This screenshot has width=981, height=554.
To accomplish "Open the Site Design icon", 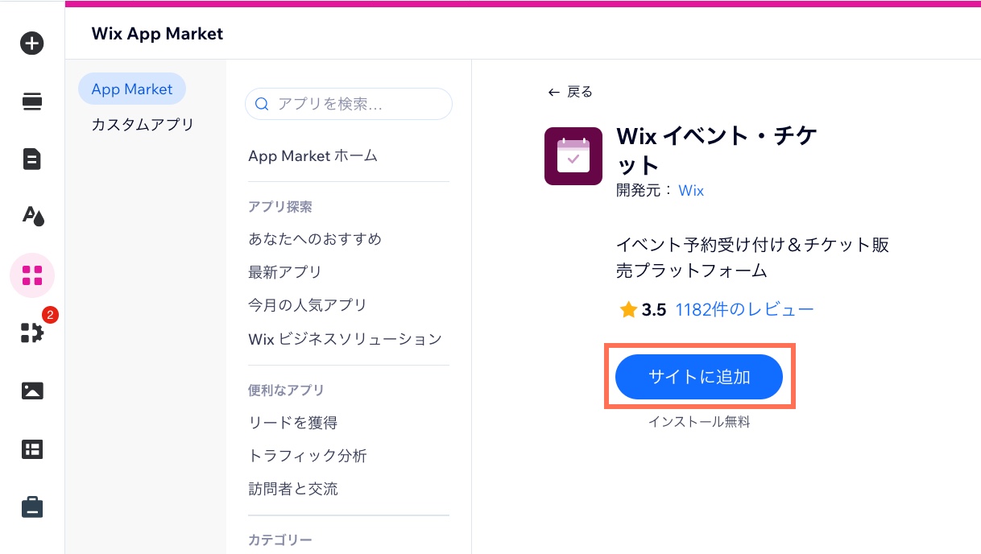I will (x=31, y=217).
